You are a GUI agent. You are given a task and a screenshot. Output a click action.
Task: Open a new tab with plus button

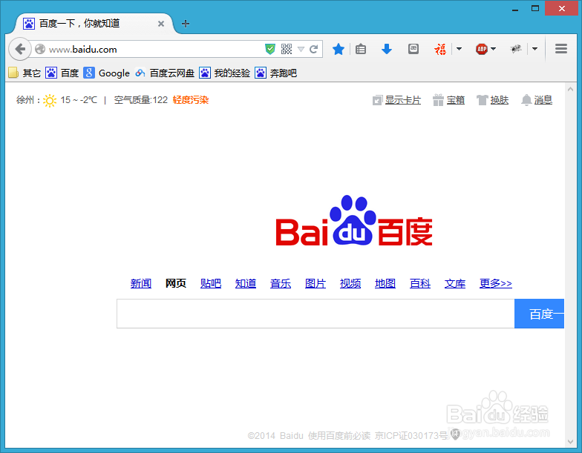click(186, 24)
